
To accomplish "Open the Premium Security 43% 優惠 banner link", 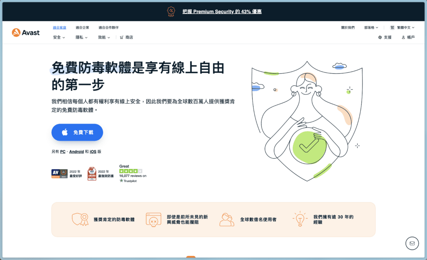I will pos(222,11).
